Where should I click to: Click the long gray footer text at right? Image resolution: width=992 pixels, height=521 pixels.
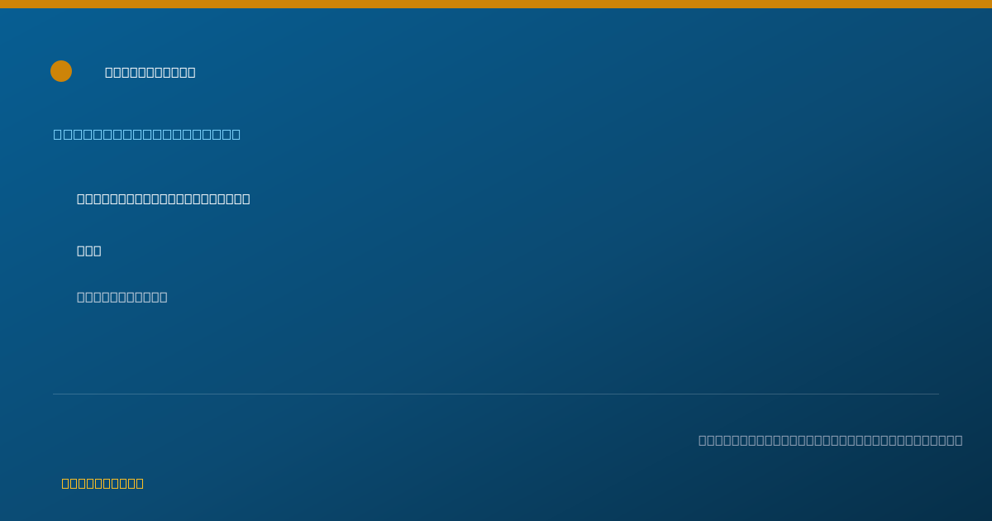(831, 440)
